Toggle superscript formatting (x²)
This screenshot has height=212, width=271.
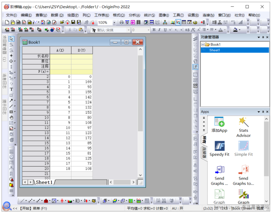click(171, 30)
